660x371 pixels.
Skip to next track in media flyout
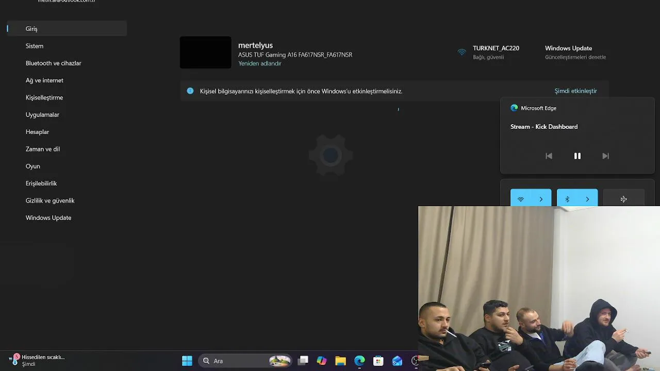(x=605, y=156)
